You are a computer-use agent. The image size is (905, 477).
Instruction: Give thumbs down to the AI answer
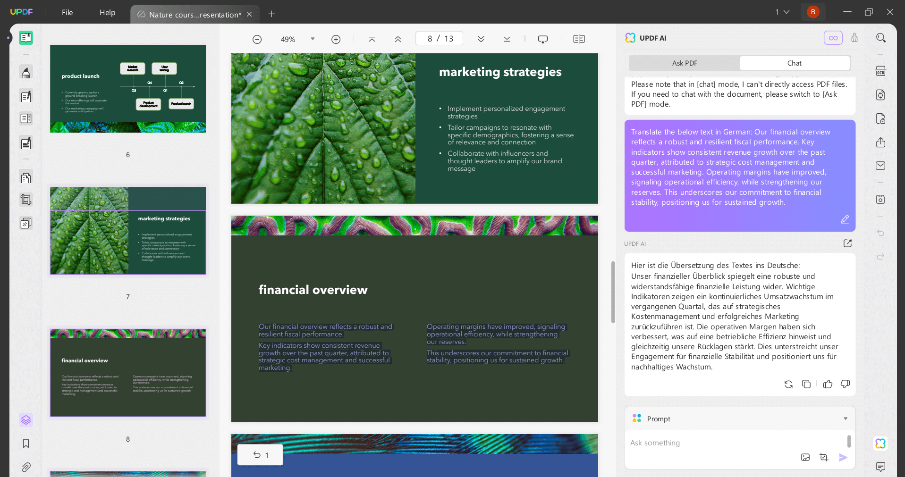pyautogui.click(x=845, y=384)
